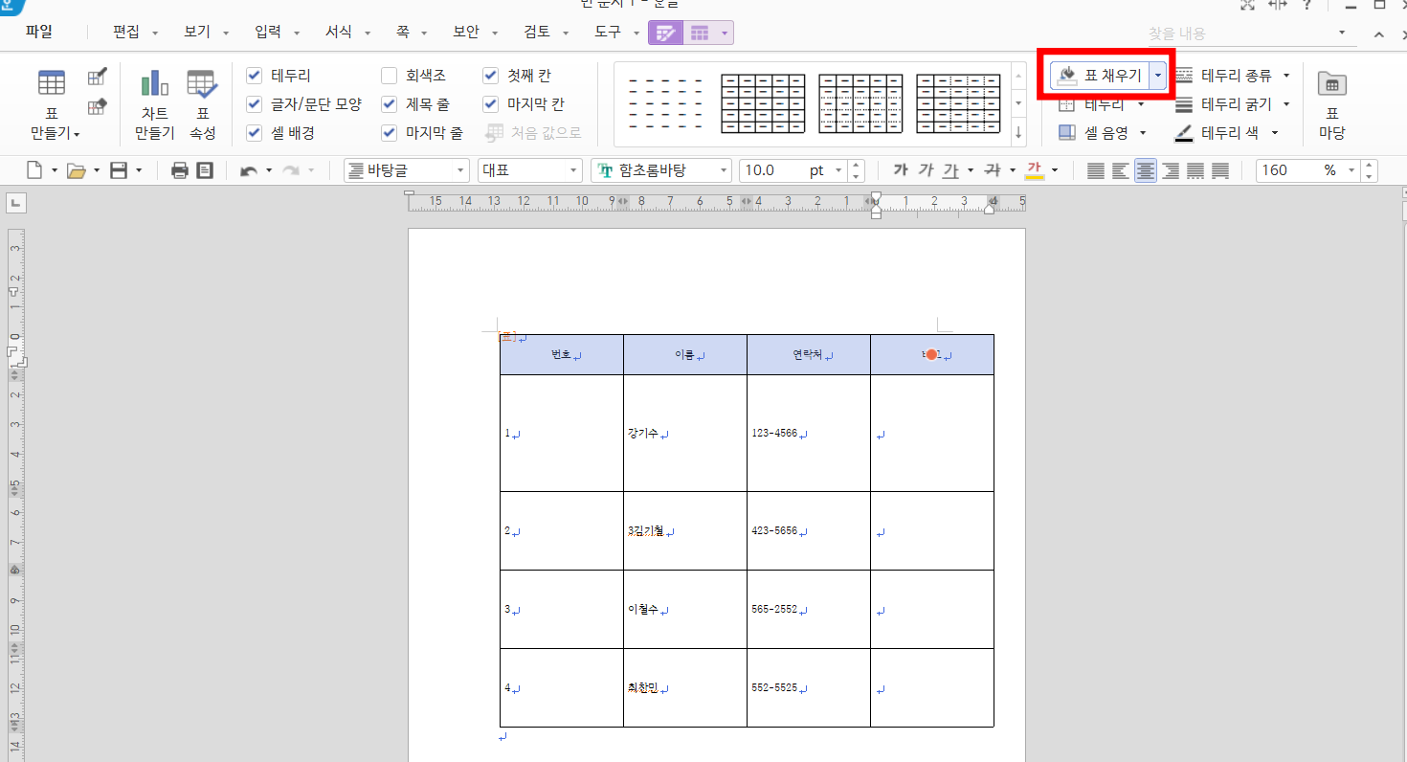The height and width of the screenshot is (762, 1407).
Task: Click the 표 만들기 table icon
Action: tap(52, 83)
